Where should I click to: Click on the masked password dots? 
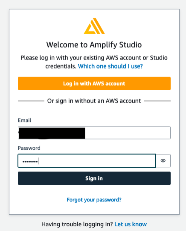[x=30, y=162]
